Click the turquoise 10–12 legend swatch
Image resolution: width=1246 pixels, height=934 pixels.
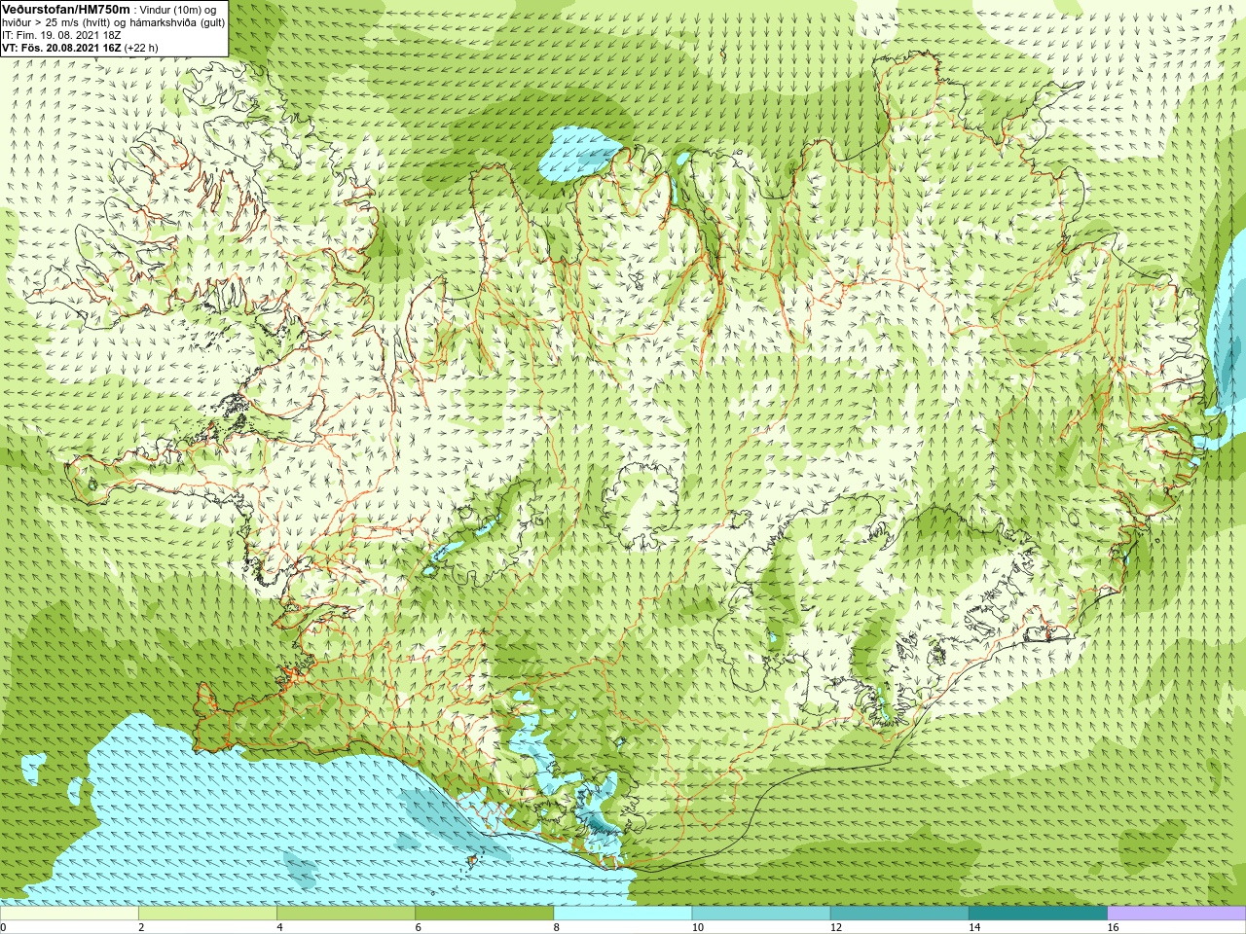click(760, 914)
